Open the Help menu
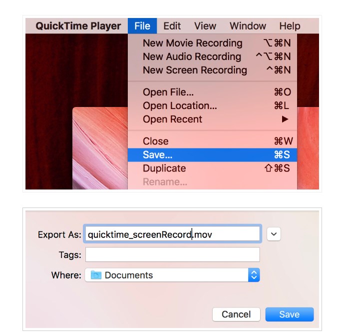Screen dimensions: 344x335 point(290,26)
